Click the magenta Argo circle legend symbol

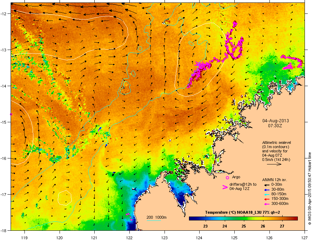pos(227,178)
